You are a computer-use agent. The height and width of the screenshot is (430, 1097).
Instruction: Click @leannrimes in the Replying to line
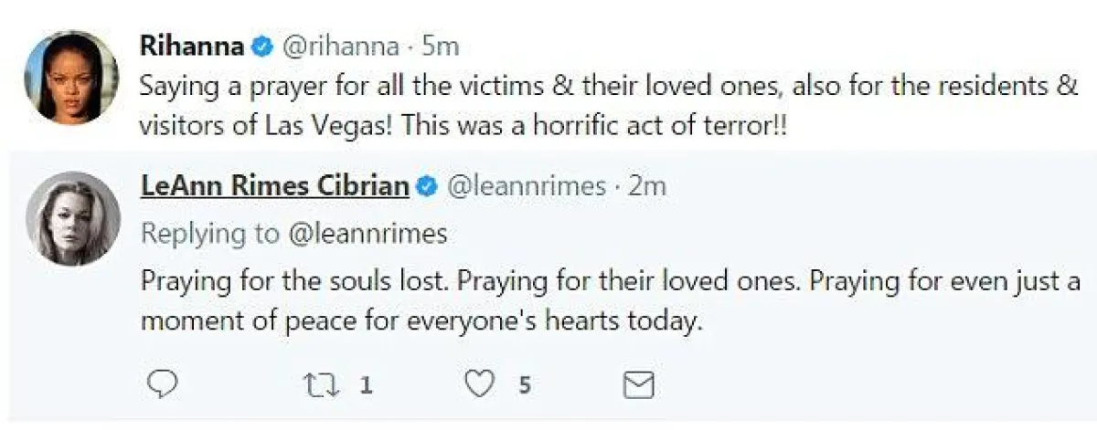(367, 234)
